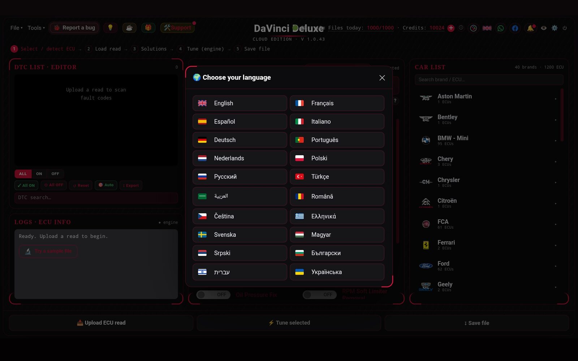
Task: Open the File menu
Action: coord(16,28)
